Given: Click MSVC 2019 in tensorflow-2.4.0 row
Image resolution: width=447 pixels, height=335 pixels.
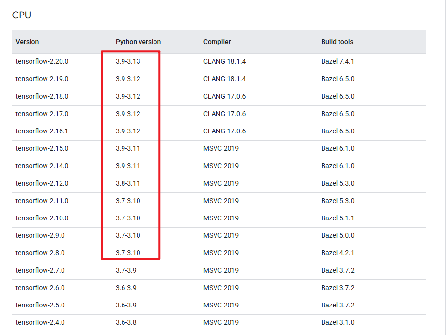Looking at the screenshot, I should point(221,322).
